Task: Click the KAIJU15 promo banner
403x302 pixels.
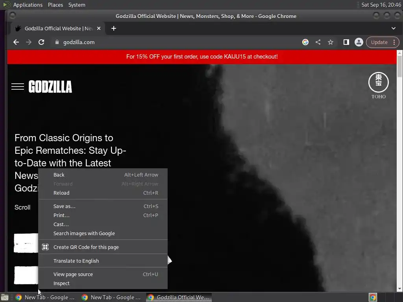Action: coord(202,57)
